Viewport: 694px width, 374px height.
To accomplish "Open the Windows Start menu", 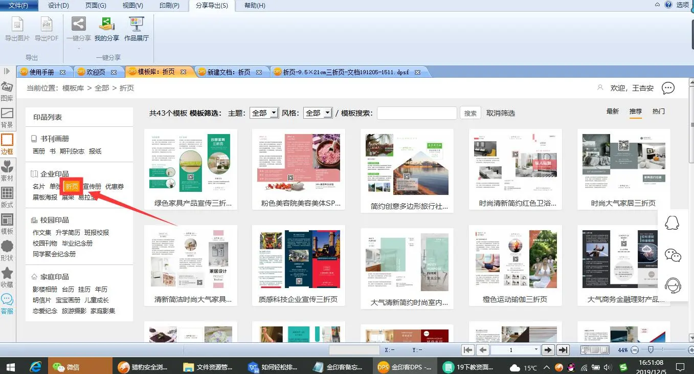I will [x=10, y=367].
